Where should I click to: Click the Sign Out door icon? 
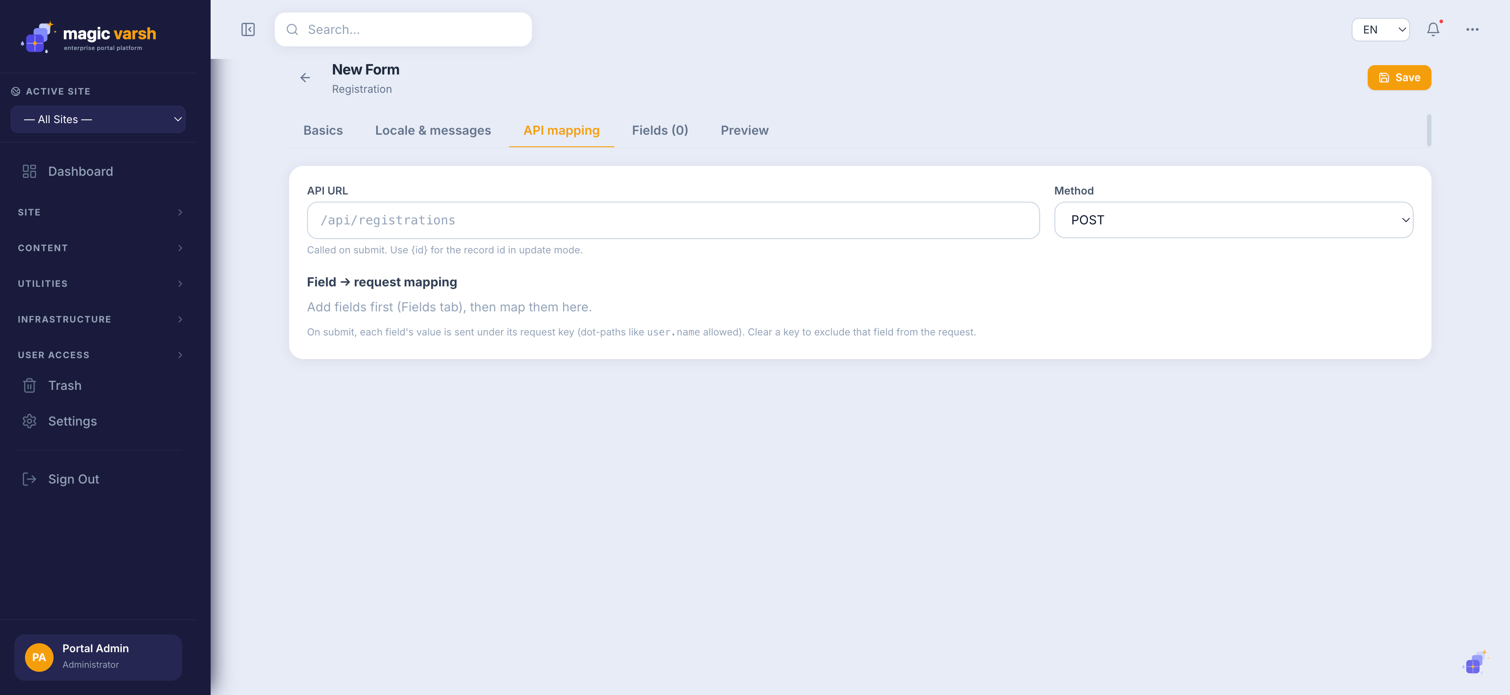[x=29, y=480]
